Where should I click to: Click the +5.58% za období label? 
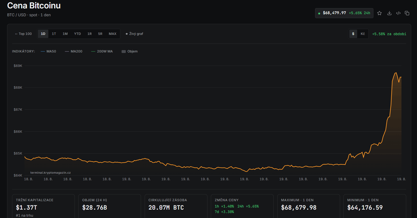click(x=389, y=34)
